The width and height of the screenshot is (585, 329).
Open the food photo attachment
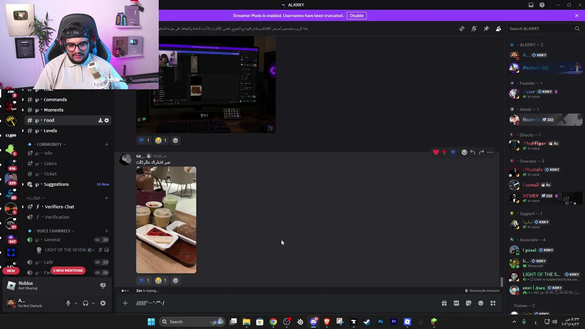click(166, 220)
